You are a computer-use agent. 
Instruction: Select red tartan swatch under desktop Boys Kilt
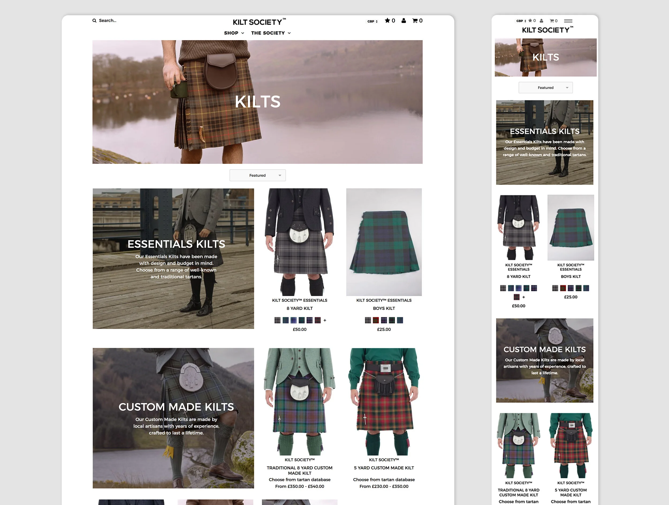(x=376, y=320)
